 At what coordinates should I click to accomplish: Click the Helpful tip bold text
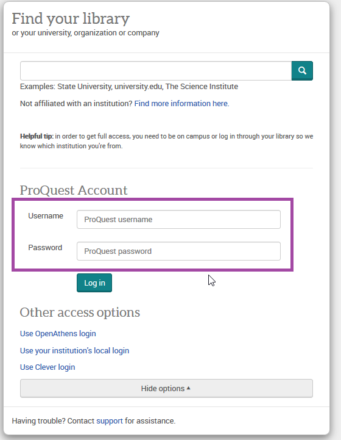(37, 136)
